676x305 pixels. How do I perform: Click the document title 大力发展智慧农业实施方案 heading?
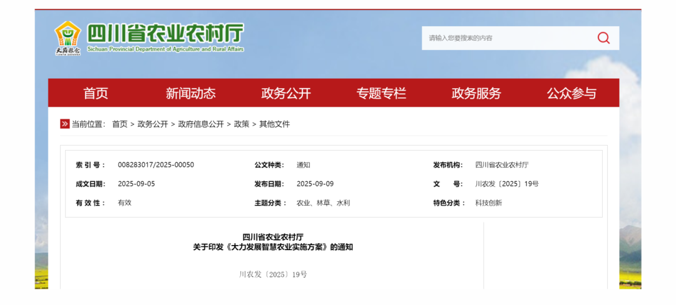point(273,247)
